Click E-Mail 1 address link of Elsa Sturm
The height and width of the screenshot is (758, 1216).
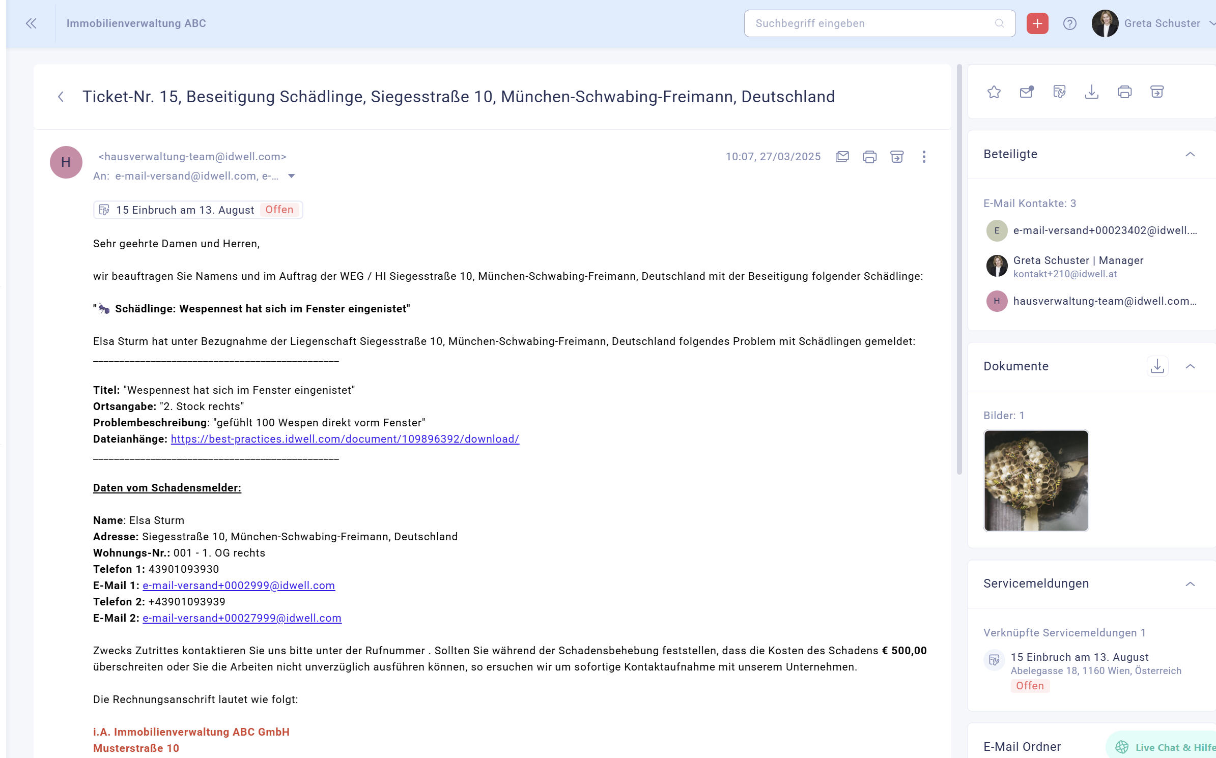coord(238,586)
